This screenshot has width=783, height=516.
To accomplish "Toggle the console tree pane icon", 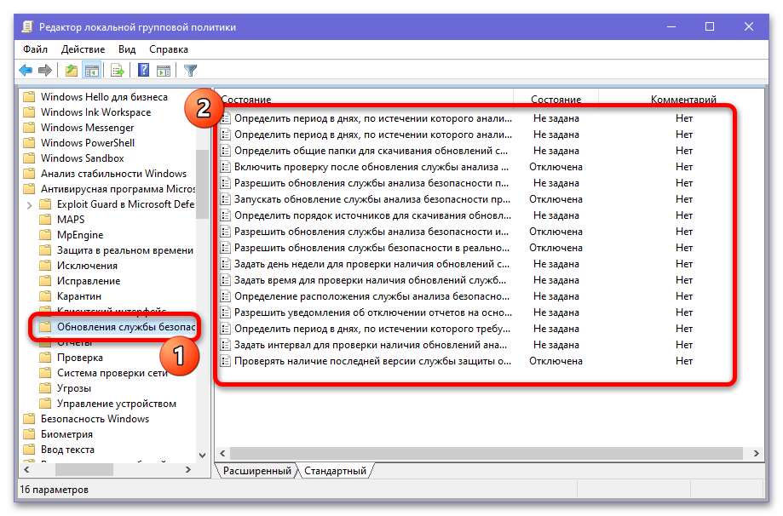I will (91, 71).
